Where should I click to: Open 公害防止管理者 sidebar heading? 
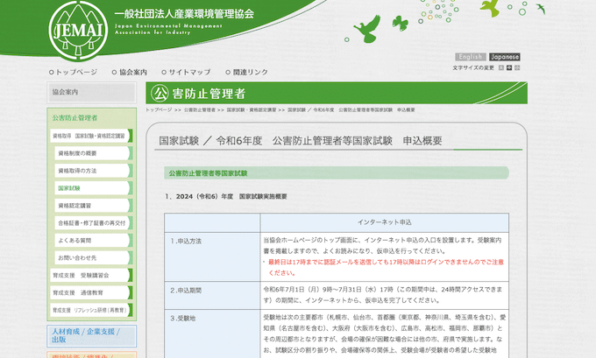(x=74, y=117)
